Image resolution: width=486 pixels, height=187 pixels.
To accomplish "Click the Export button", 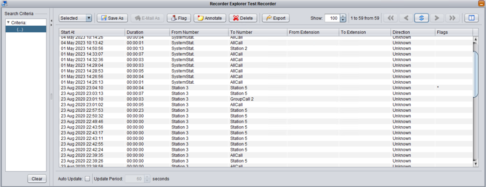I will click(276, 18).
